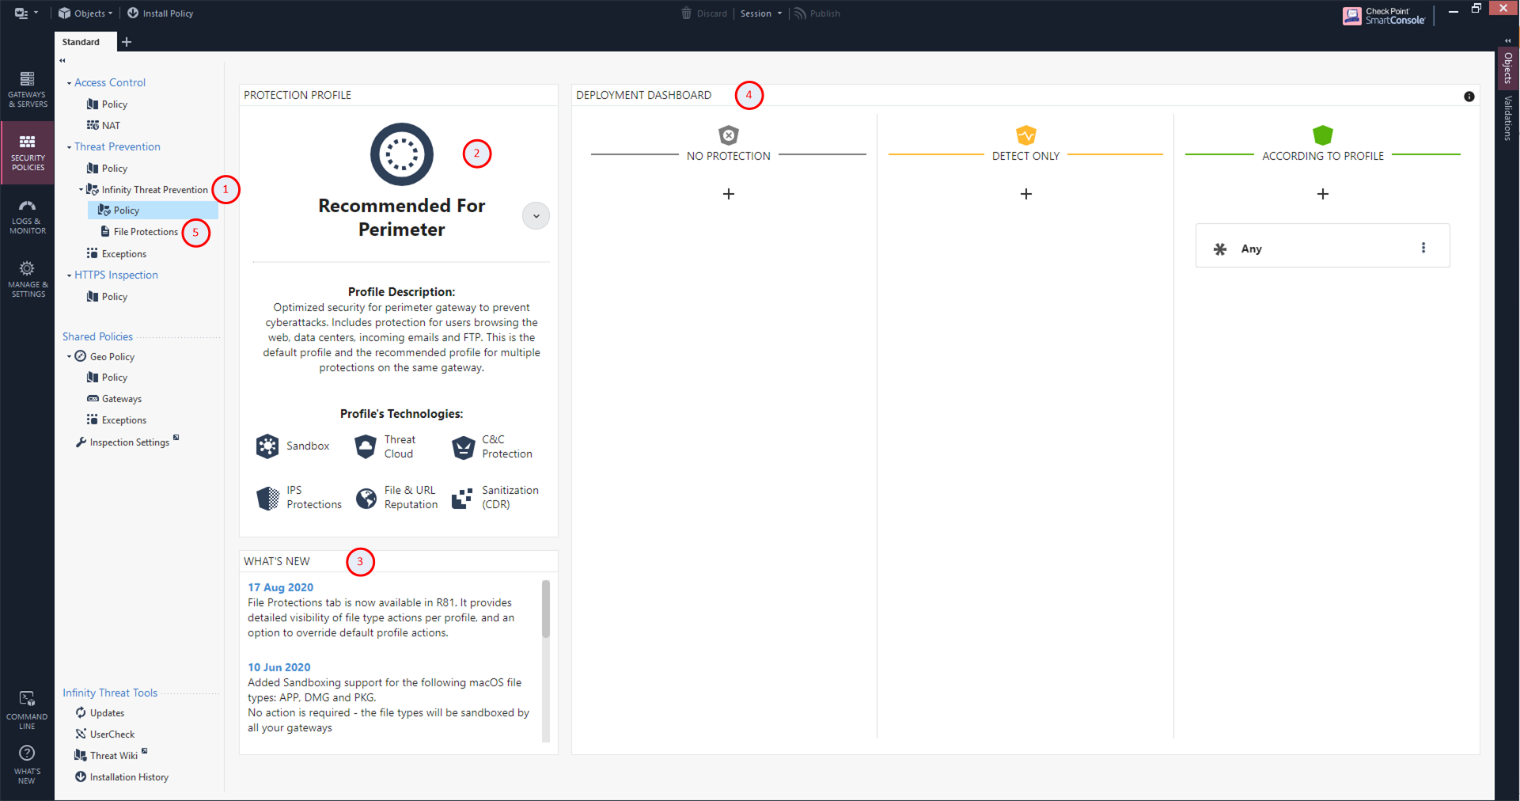Viewport: 1520px width, 801px height.
Task: Click the IPS Protections icon
Action: point(267,498)
